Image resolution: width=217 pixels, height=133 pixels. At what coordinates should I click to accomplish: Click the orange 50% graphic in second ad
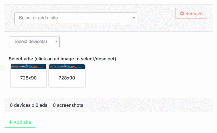click(73, 67)
